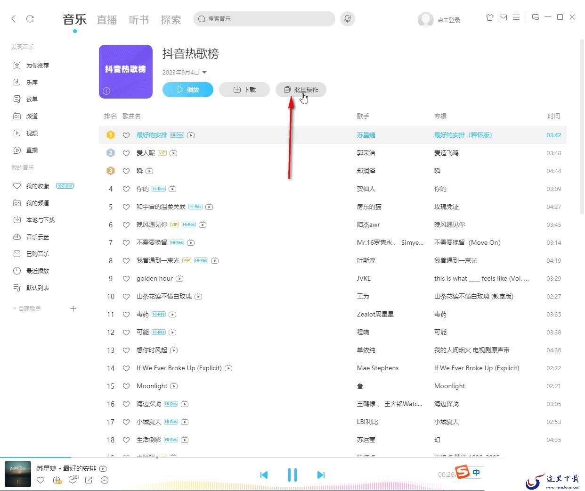Favorite the song 晚风遇见你
Viewport: 585px width, 491px height.
click(126, 225)
